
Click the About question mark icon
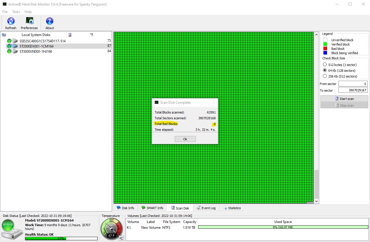tap(50, 21)
